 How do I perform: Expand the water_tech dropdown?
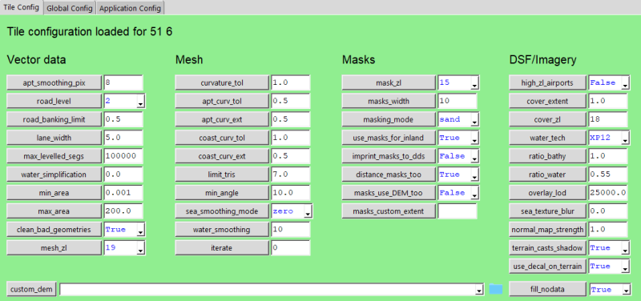(625, 138)
